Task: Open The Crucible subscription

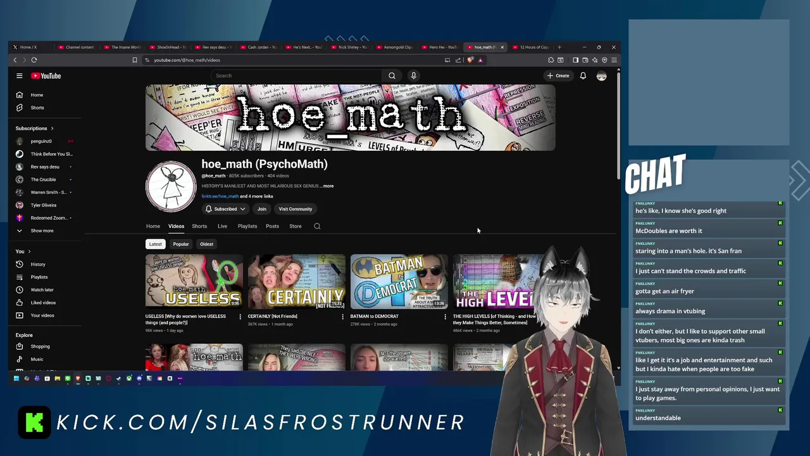Action: coord(44,179)
